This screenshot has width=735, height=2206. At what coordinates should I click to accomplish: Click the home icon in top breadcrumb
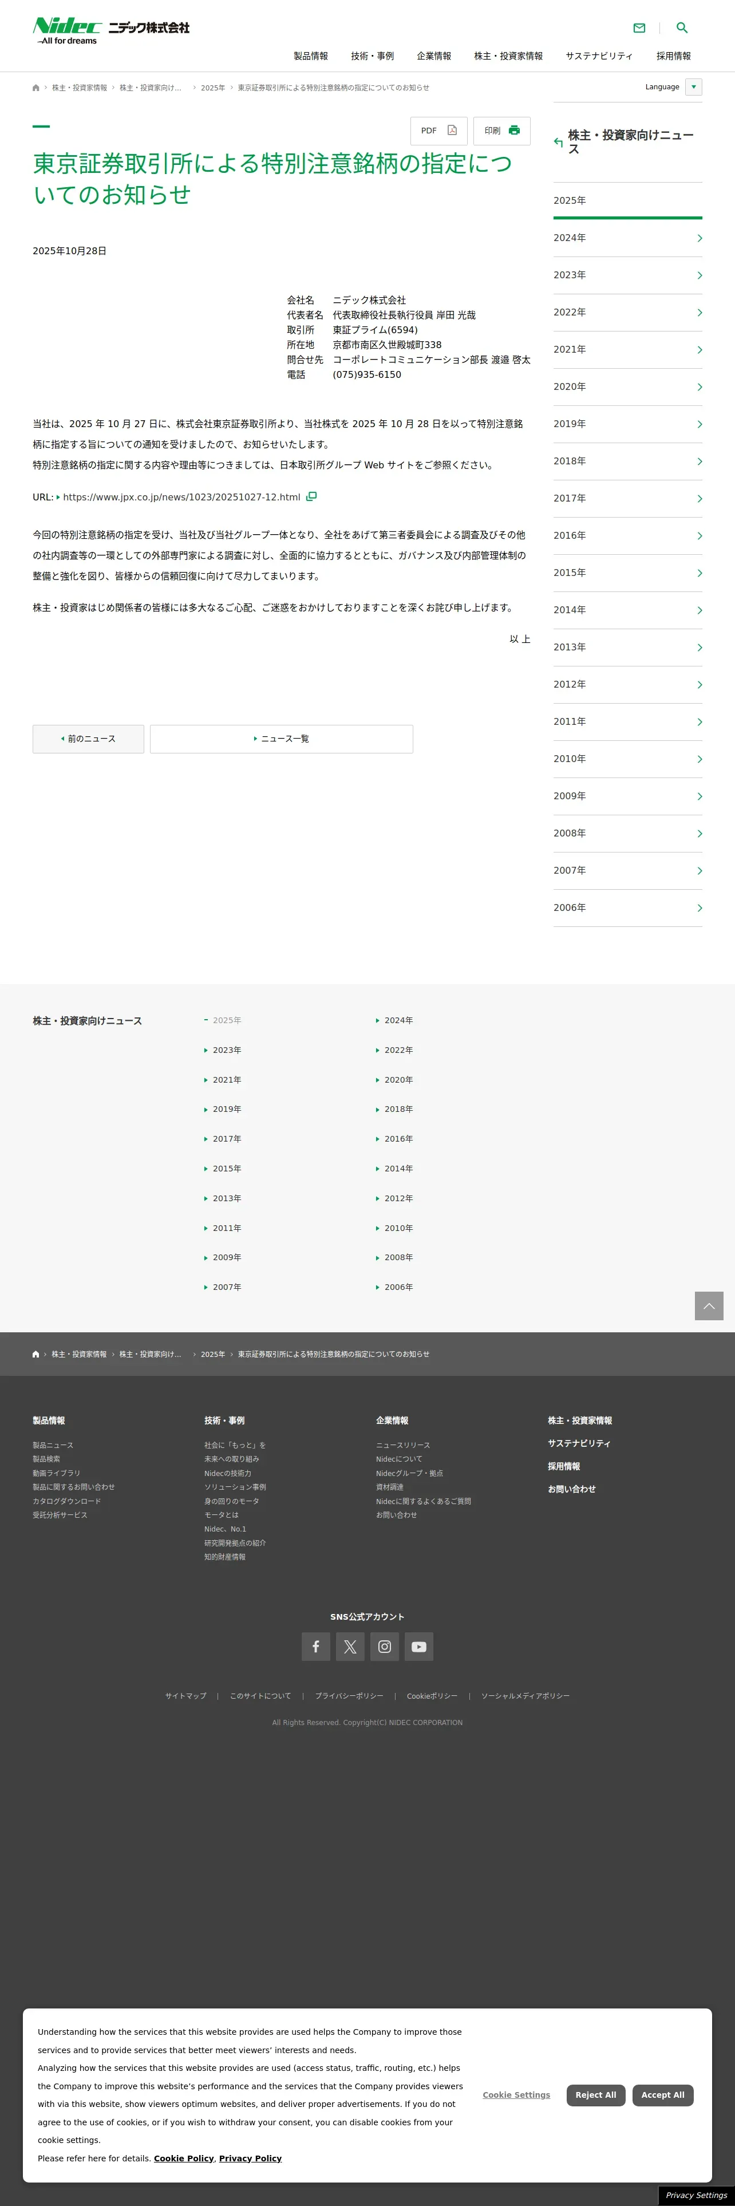point(36,88)
